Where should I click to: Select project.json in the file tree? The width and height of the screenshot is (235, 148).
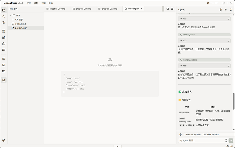(26, 28)
